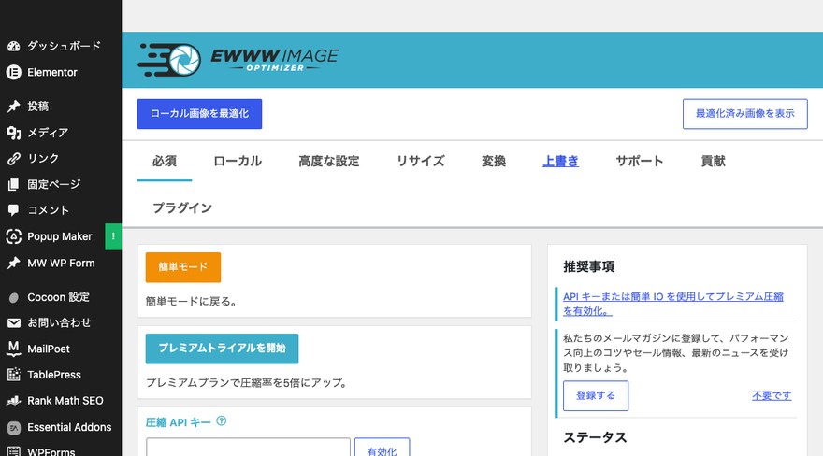Open the API キー premium compression link
Viewport: 823px width, 456px height.
click(672, 304)
